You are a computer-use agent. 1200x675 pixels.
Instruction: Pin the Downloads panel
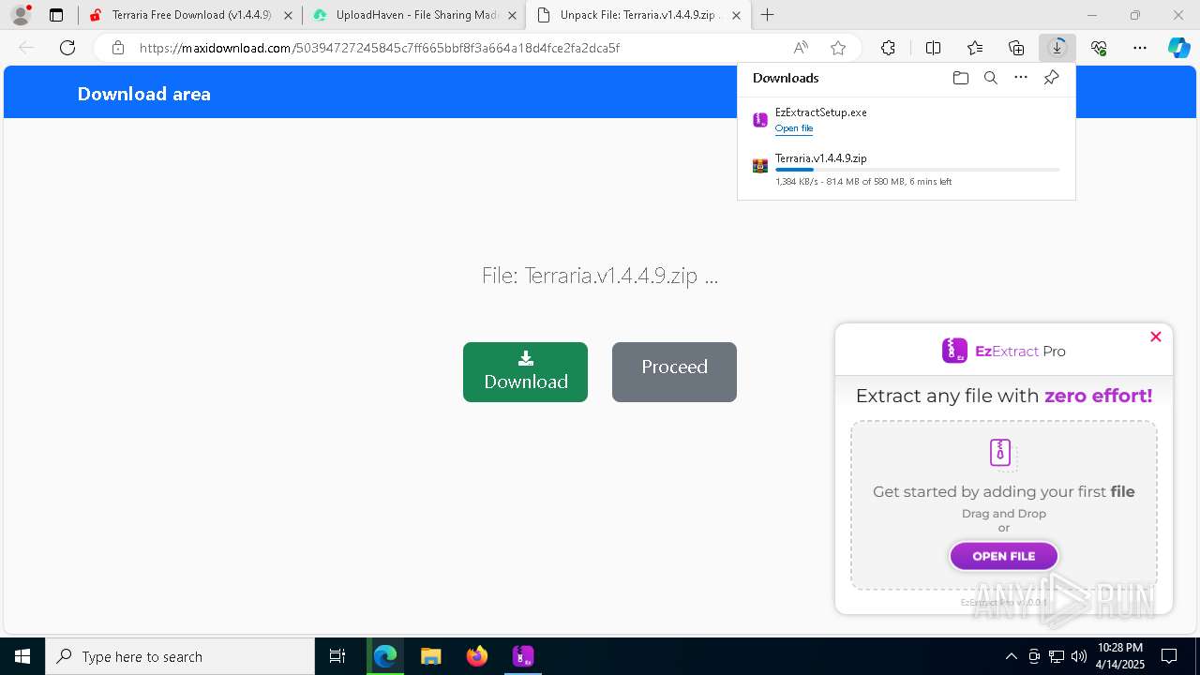coord(1051,78)
